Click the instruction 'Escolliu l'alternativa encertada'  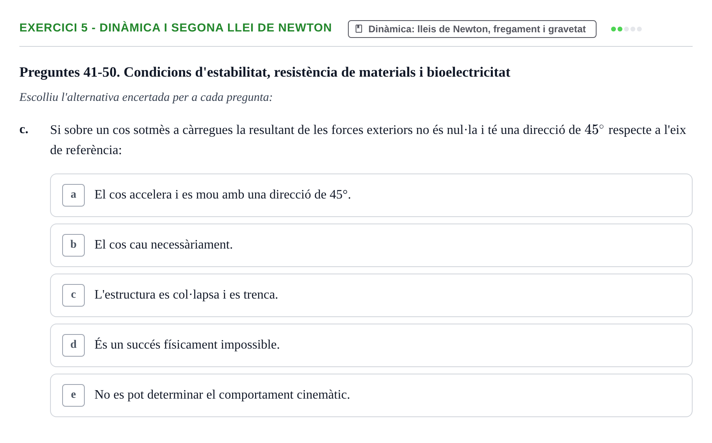tap(146, 97)
